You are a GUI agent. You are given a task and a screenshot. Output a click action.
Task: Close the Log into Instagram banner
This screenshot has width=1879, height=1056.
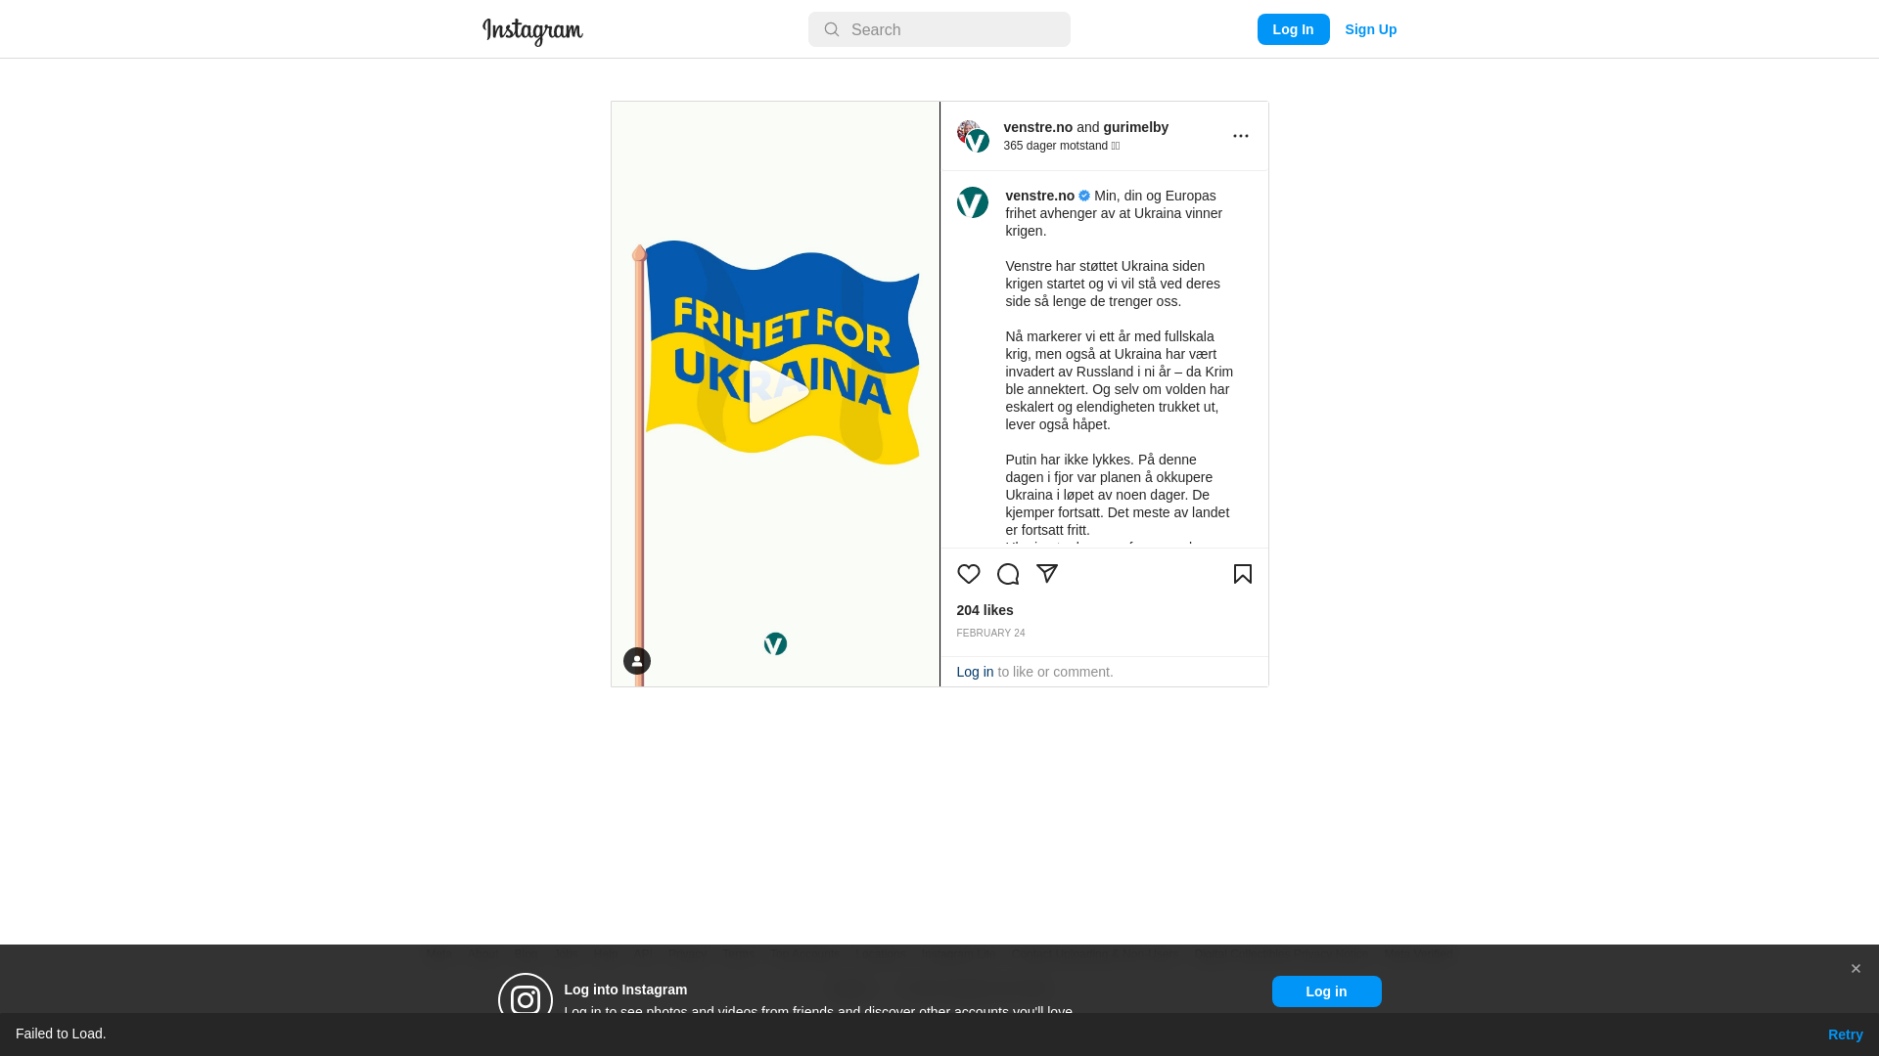pos(1856,969)
